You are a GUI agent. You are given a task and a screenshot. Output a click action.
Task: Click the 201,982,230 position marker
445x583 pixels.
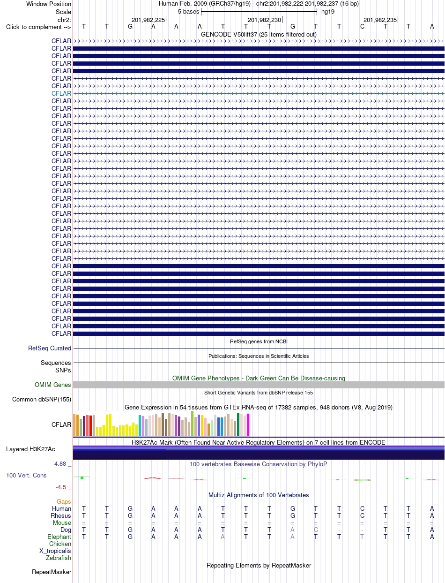(x=265, y=20)
